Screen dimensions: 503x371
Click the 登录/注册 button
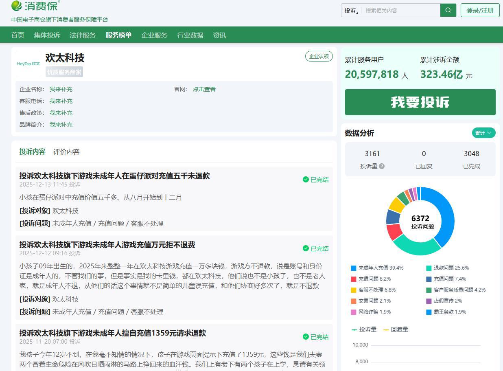tap(480, 10)
